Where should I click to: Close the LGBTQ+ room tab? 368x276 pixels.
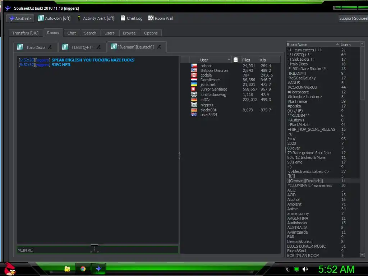98,47
